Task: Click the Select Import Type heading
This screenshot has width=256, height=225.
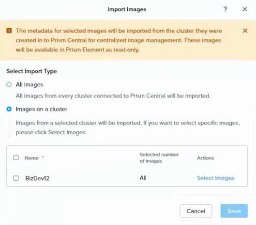Action: (32, 71)
